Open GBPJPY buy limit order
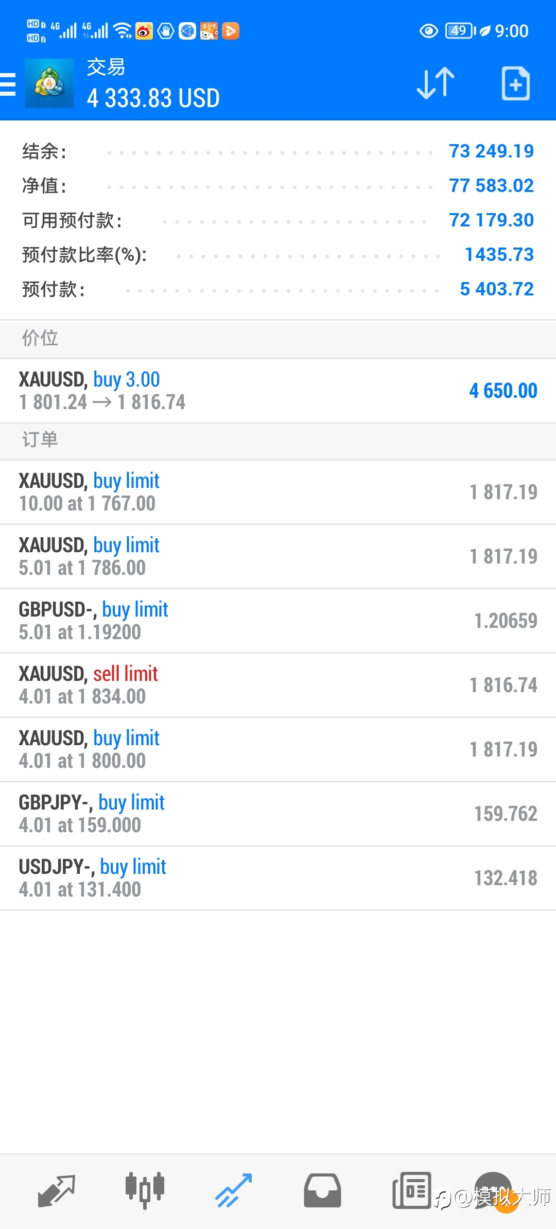Image resolution: width=556 pixels, height=1229 pixels. 278,814
